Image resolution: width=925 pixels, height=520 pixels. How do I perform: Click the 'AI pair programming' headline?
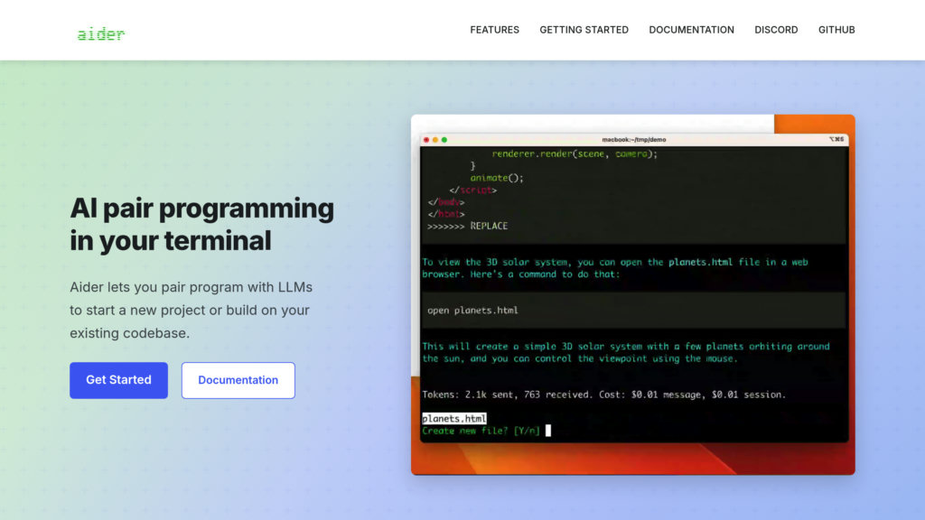201,209
